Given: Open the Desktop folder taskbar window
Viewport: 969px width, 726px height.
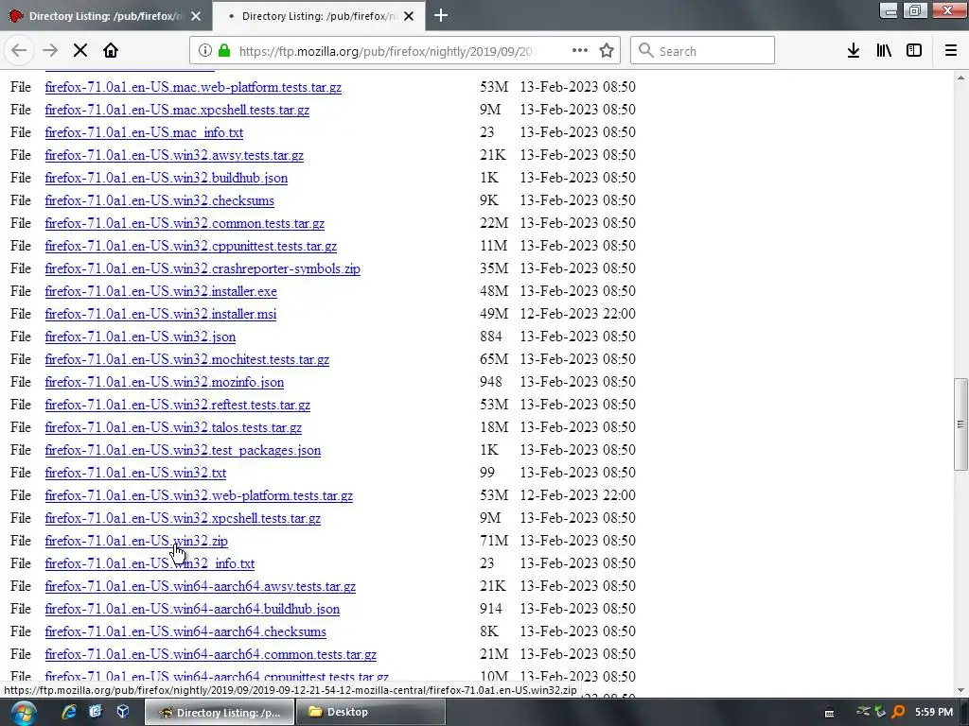Looking at the screenshot, I should pyautogui.click(x=370, y=713).
